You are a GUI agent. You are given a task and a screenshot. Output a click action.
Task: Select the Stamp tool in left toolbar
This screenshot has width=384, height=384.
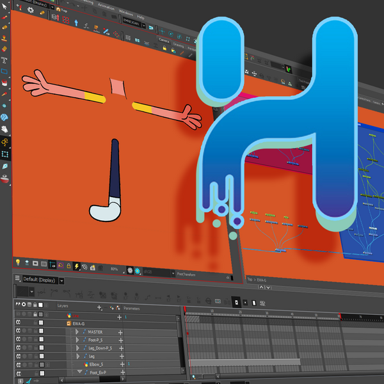tap(4, 38)
